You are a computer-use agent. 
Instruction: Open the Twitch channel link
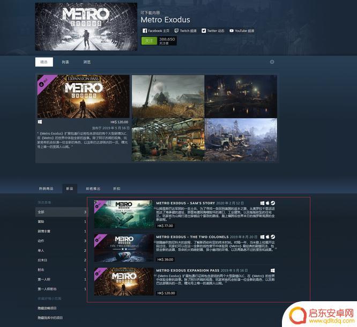pos(185,31)
